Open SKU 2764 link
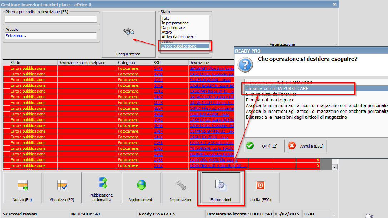Screen dimensions: 388x218 tap(158, 131)
